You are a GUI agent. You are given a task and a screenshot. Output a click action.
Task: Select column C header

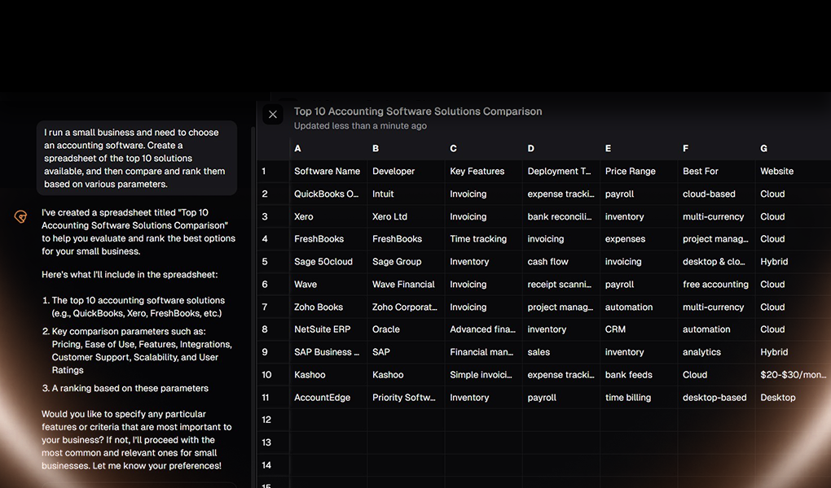pos(484,149)
